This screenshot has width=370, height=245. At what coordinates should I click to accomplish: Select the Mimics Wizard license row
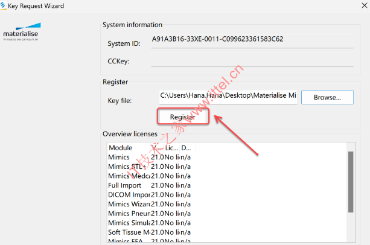[149, 204]
